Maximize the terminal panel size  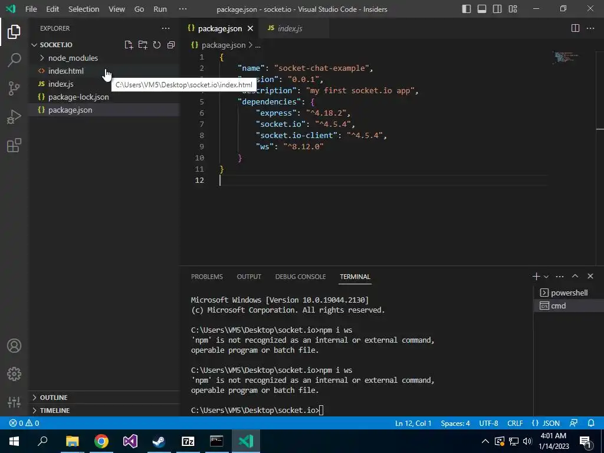(x=575, y=276)
